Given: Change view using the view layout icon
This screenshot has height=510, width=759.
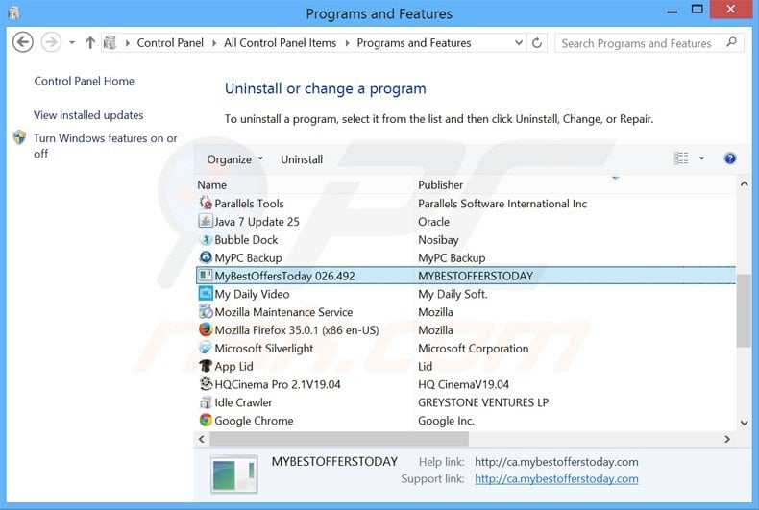Looking at the screenshot, I should coord(681,158).
